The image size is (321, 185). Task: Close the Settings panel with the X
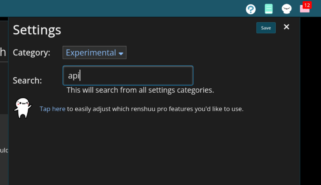click(286, 27)
